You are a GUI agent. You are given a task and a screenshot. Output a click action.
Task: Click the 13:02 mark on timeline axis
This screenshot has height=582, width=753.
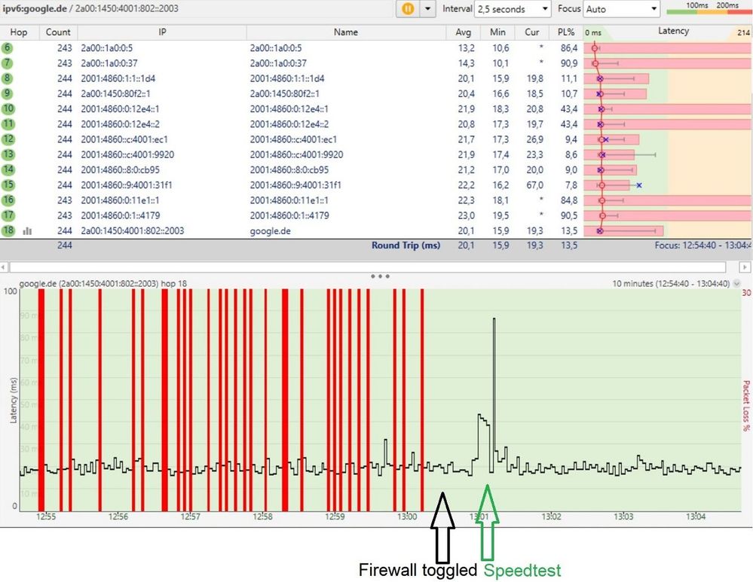click(x=551, y=516)
